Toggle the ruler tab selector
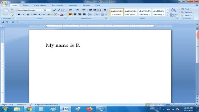 point(2,26)
